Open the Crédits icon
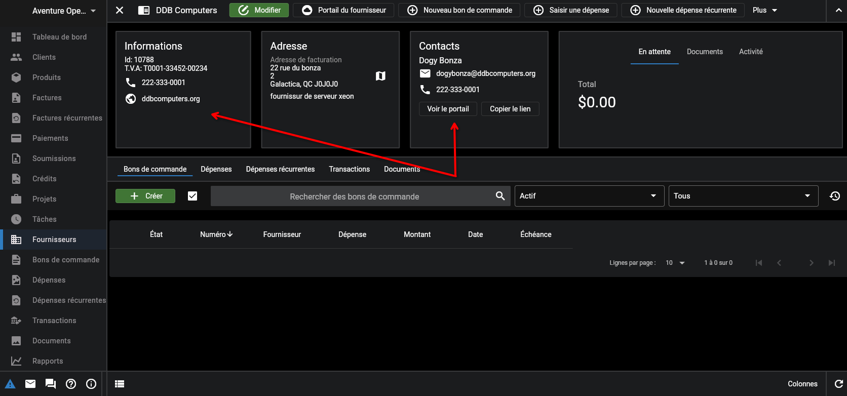The width and height of the screenshot is (847, 396). point(16,179)
